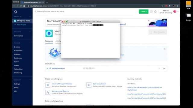Open Monitoring in sidebar

18,73
